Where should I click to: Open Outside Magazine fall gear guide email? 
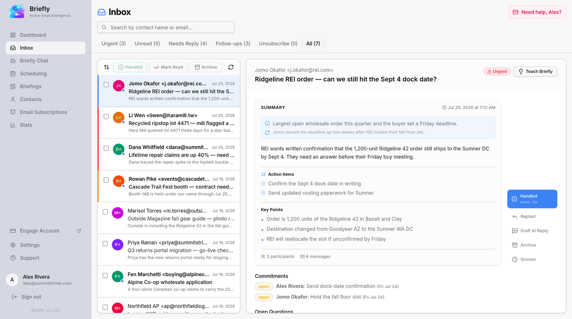(169, 218)
